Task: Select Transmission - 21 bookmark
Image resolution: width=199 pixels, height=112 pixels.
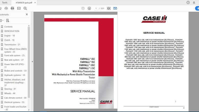Action: pyautogui.click(x=12, y=45)
